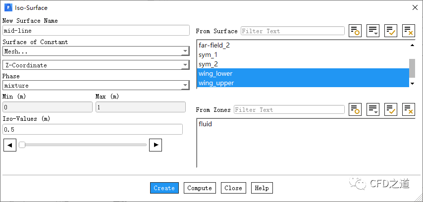423x202 pixels.
Task: Step the iso-value slider right with arrow
Action: tap(156, 145)
